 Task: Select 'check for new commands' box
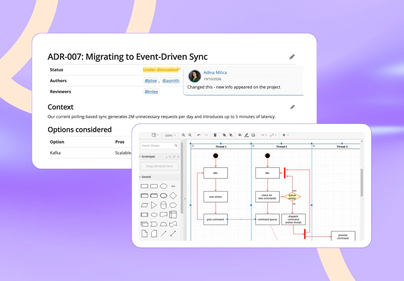click(x=267, y=197)
